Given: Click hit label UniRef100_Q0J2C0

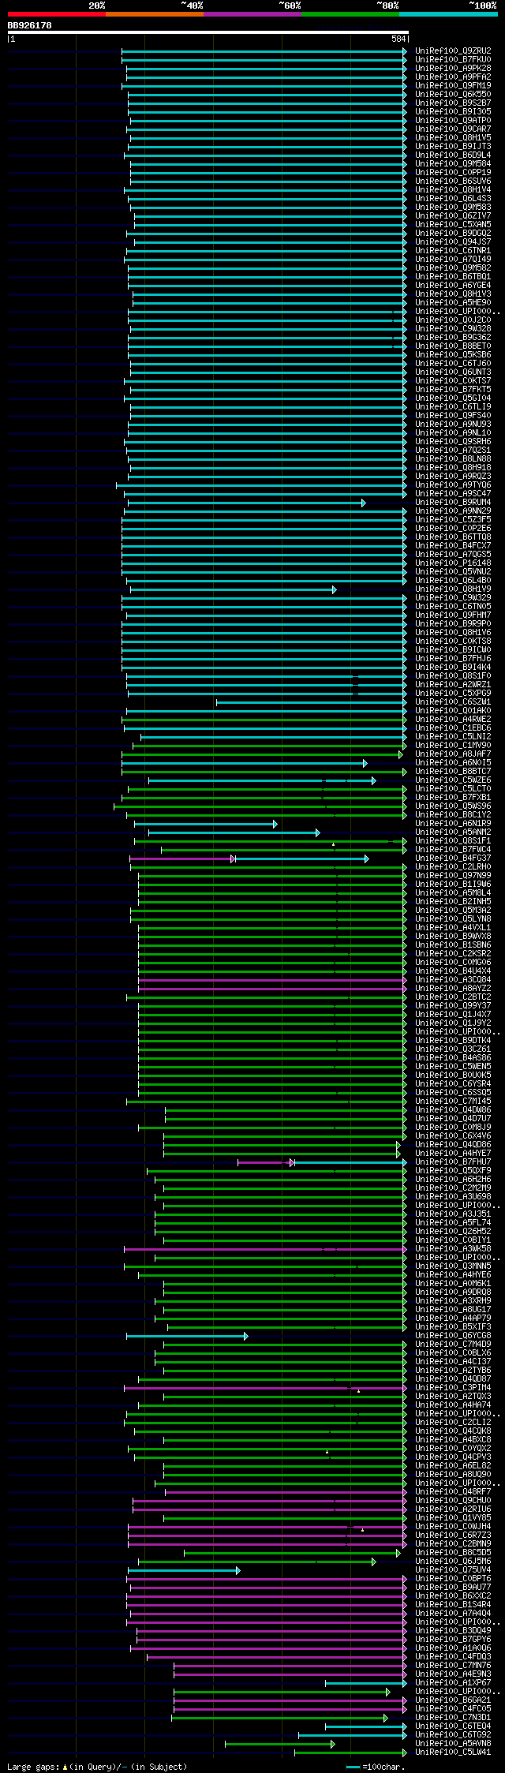Looking at the screenshot, I should (x=453, y=320).
